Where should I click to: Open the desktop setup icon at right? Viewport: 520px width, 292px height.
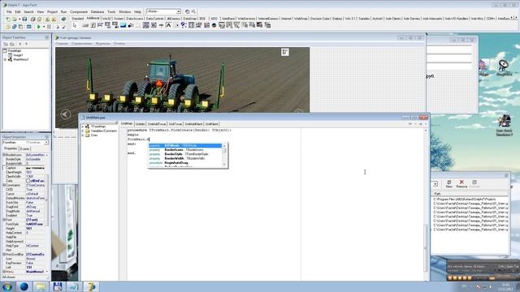click(x=505, y=125)
